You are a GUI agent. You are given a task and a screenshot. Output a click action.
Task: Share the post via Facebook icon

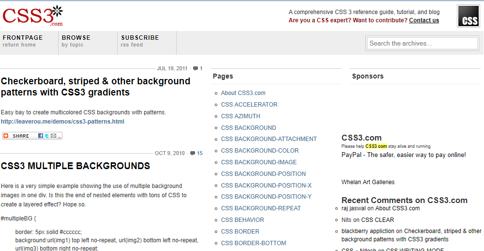[x=41, y=136]
